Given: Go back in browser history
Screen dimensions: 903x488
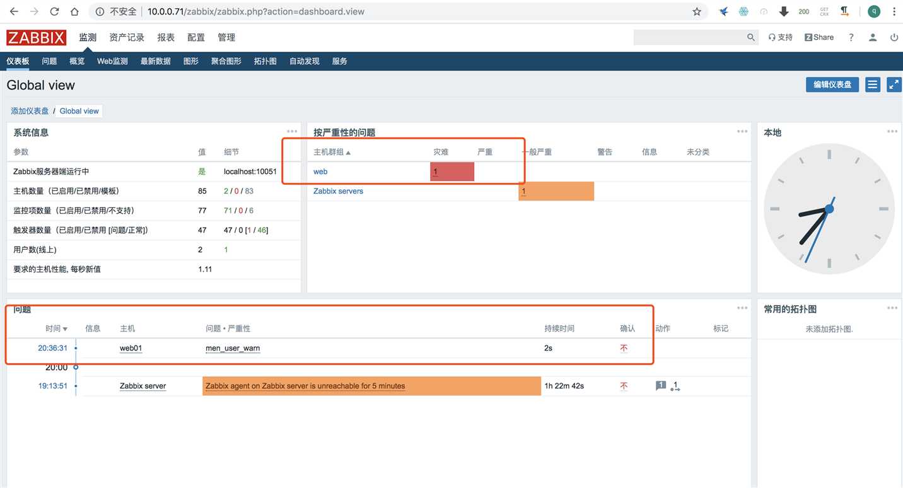Looking at the screenshot, I should (14, 11).
